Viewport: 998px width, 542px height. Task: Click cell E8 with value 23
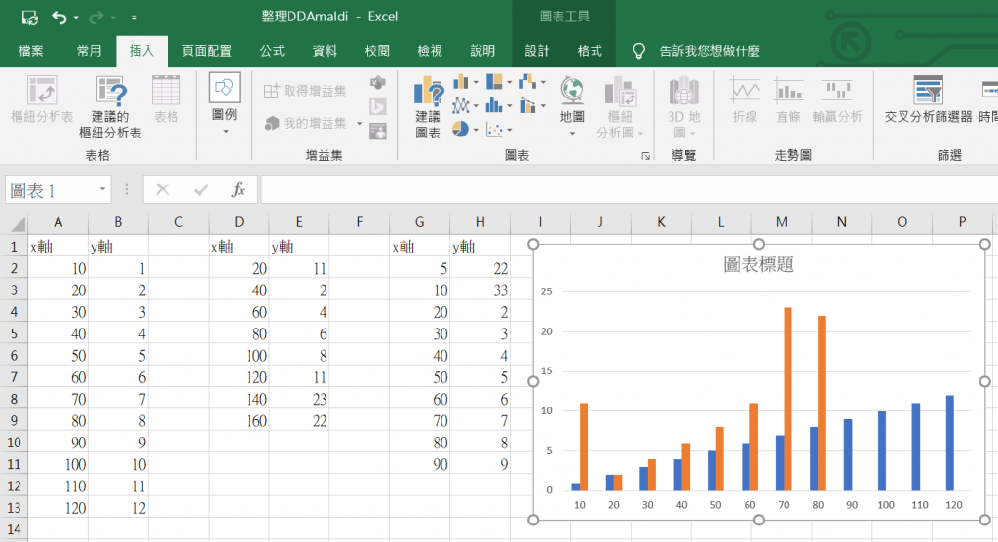pyautogui.click(x=299, y=400)
